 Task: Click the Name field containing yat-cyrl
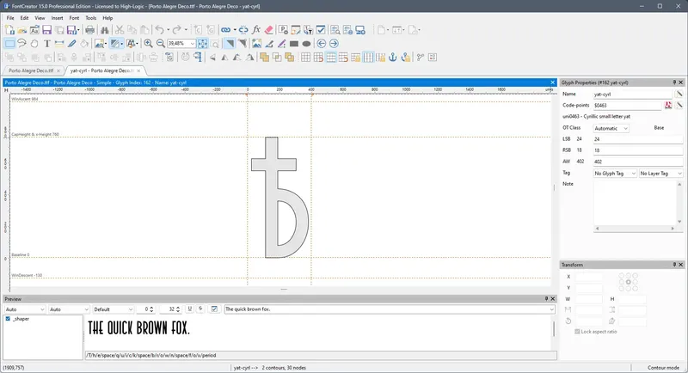[x=632, y=95]
